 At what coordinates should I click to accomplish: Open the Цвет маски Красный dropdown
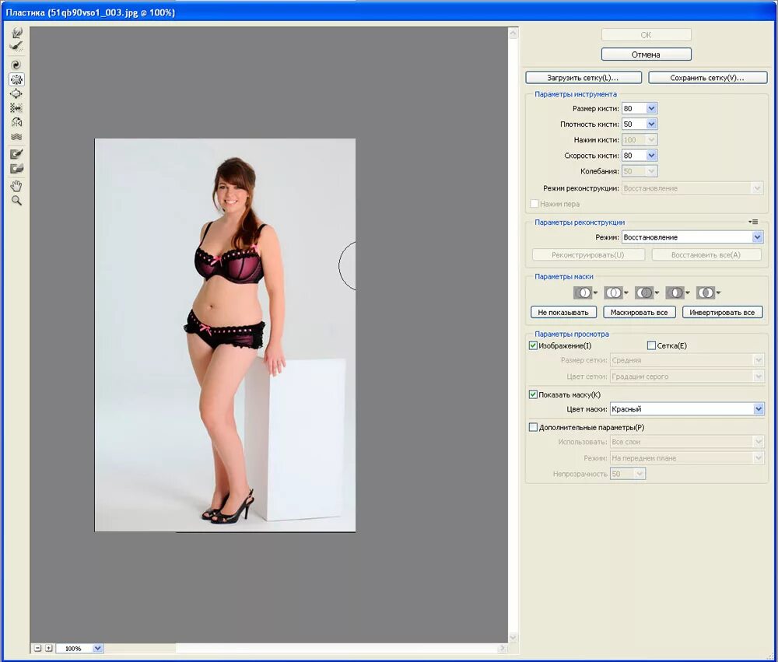pos(687,409)
